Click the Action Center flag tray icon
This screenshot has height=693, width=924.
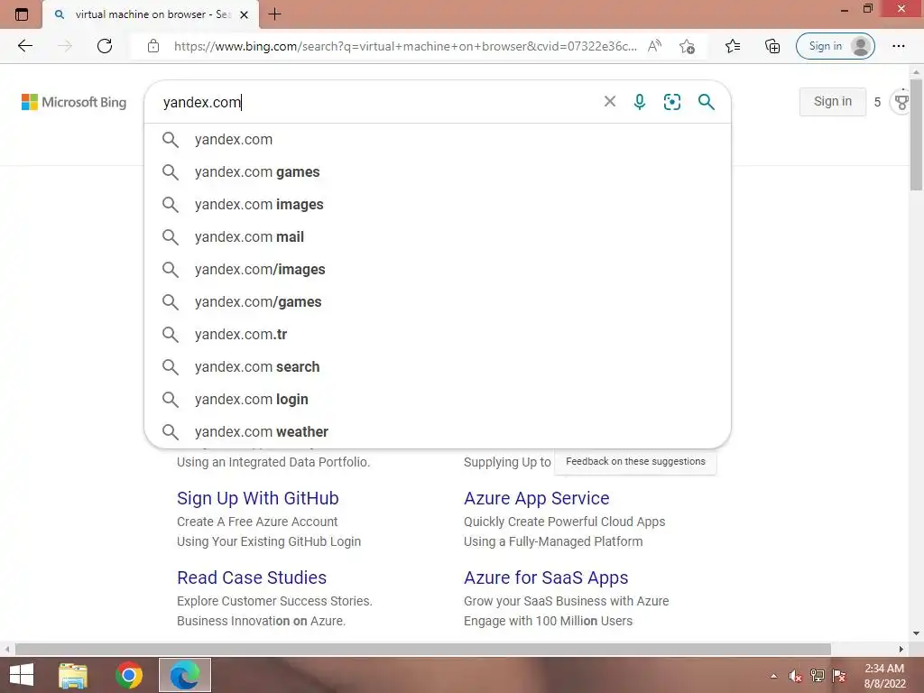coord(839,676)
